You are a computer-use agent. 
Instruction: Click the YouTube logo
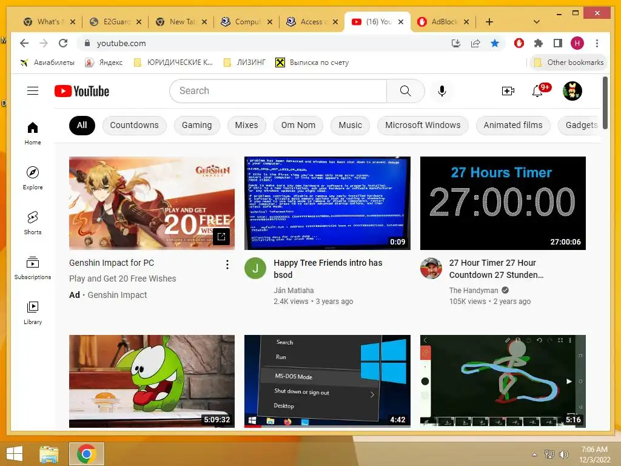point(82,91)
